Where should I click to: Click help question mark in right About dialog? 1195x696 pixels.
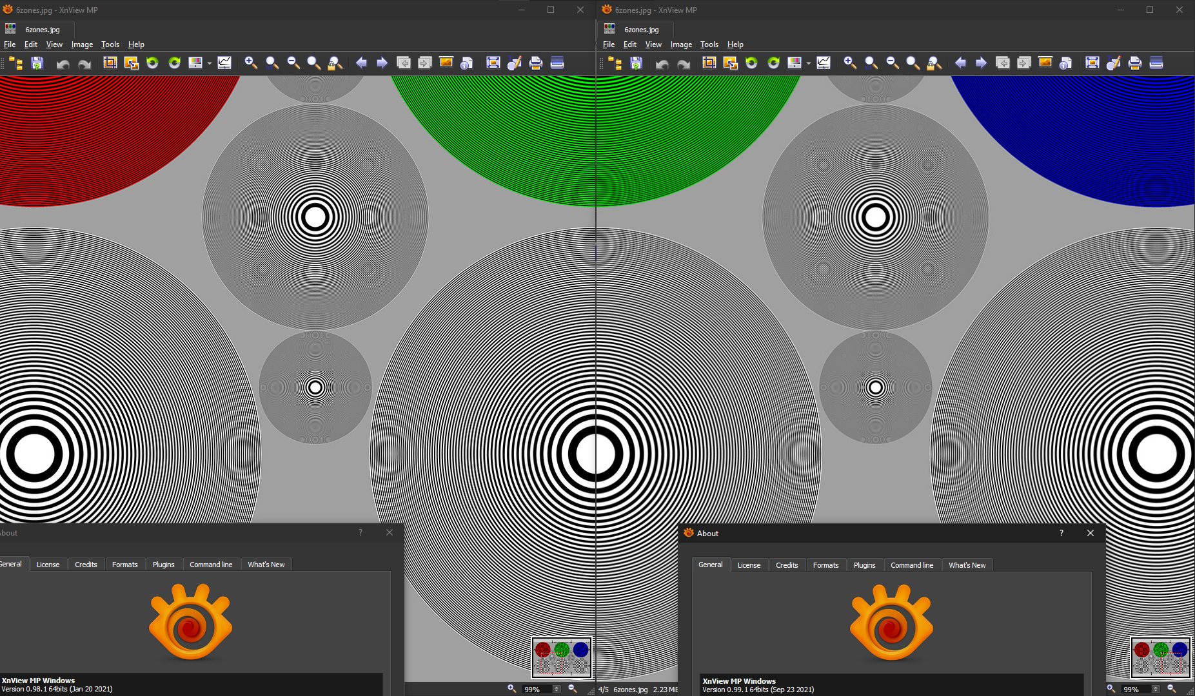[x=1061, y=533]
